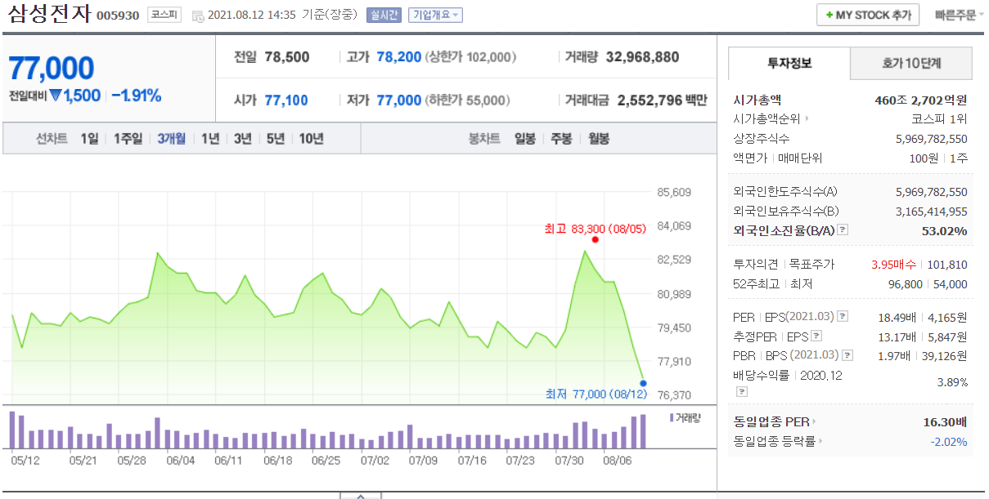Open the 빠른주문 dropdown

[x=960, y=15]
